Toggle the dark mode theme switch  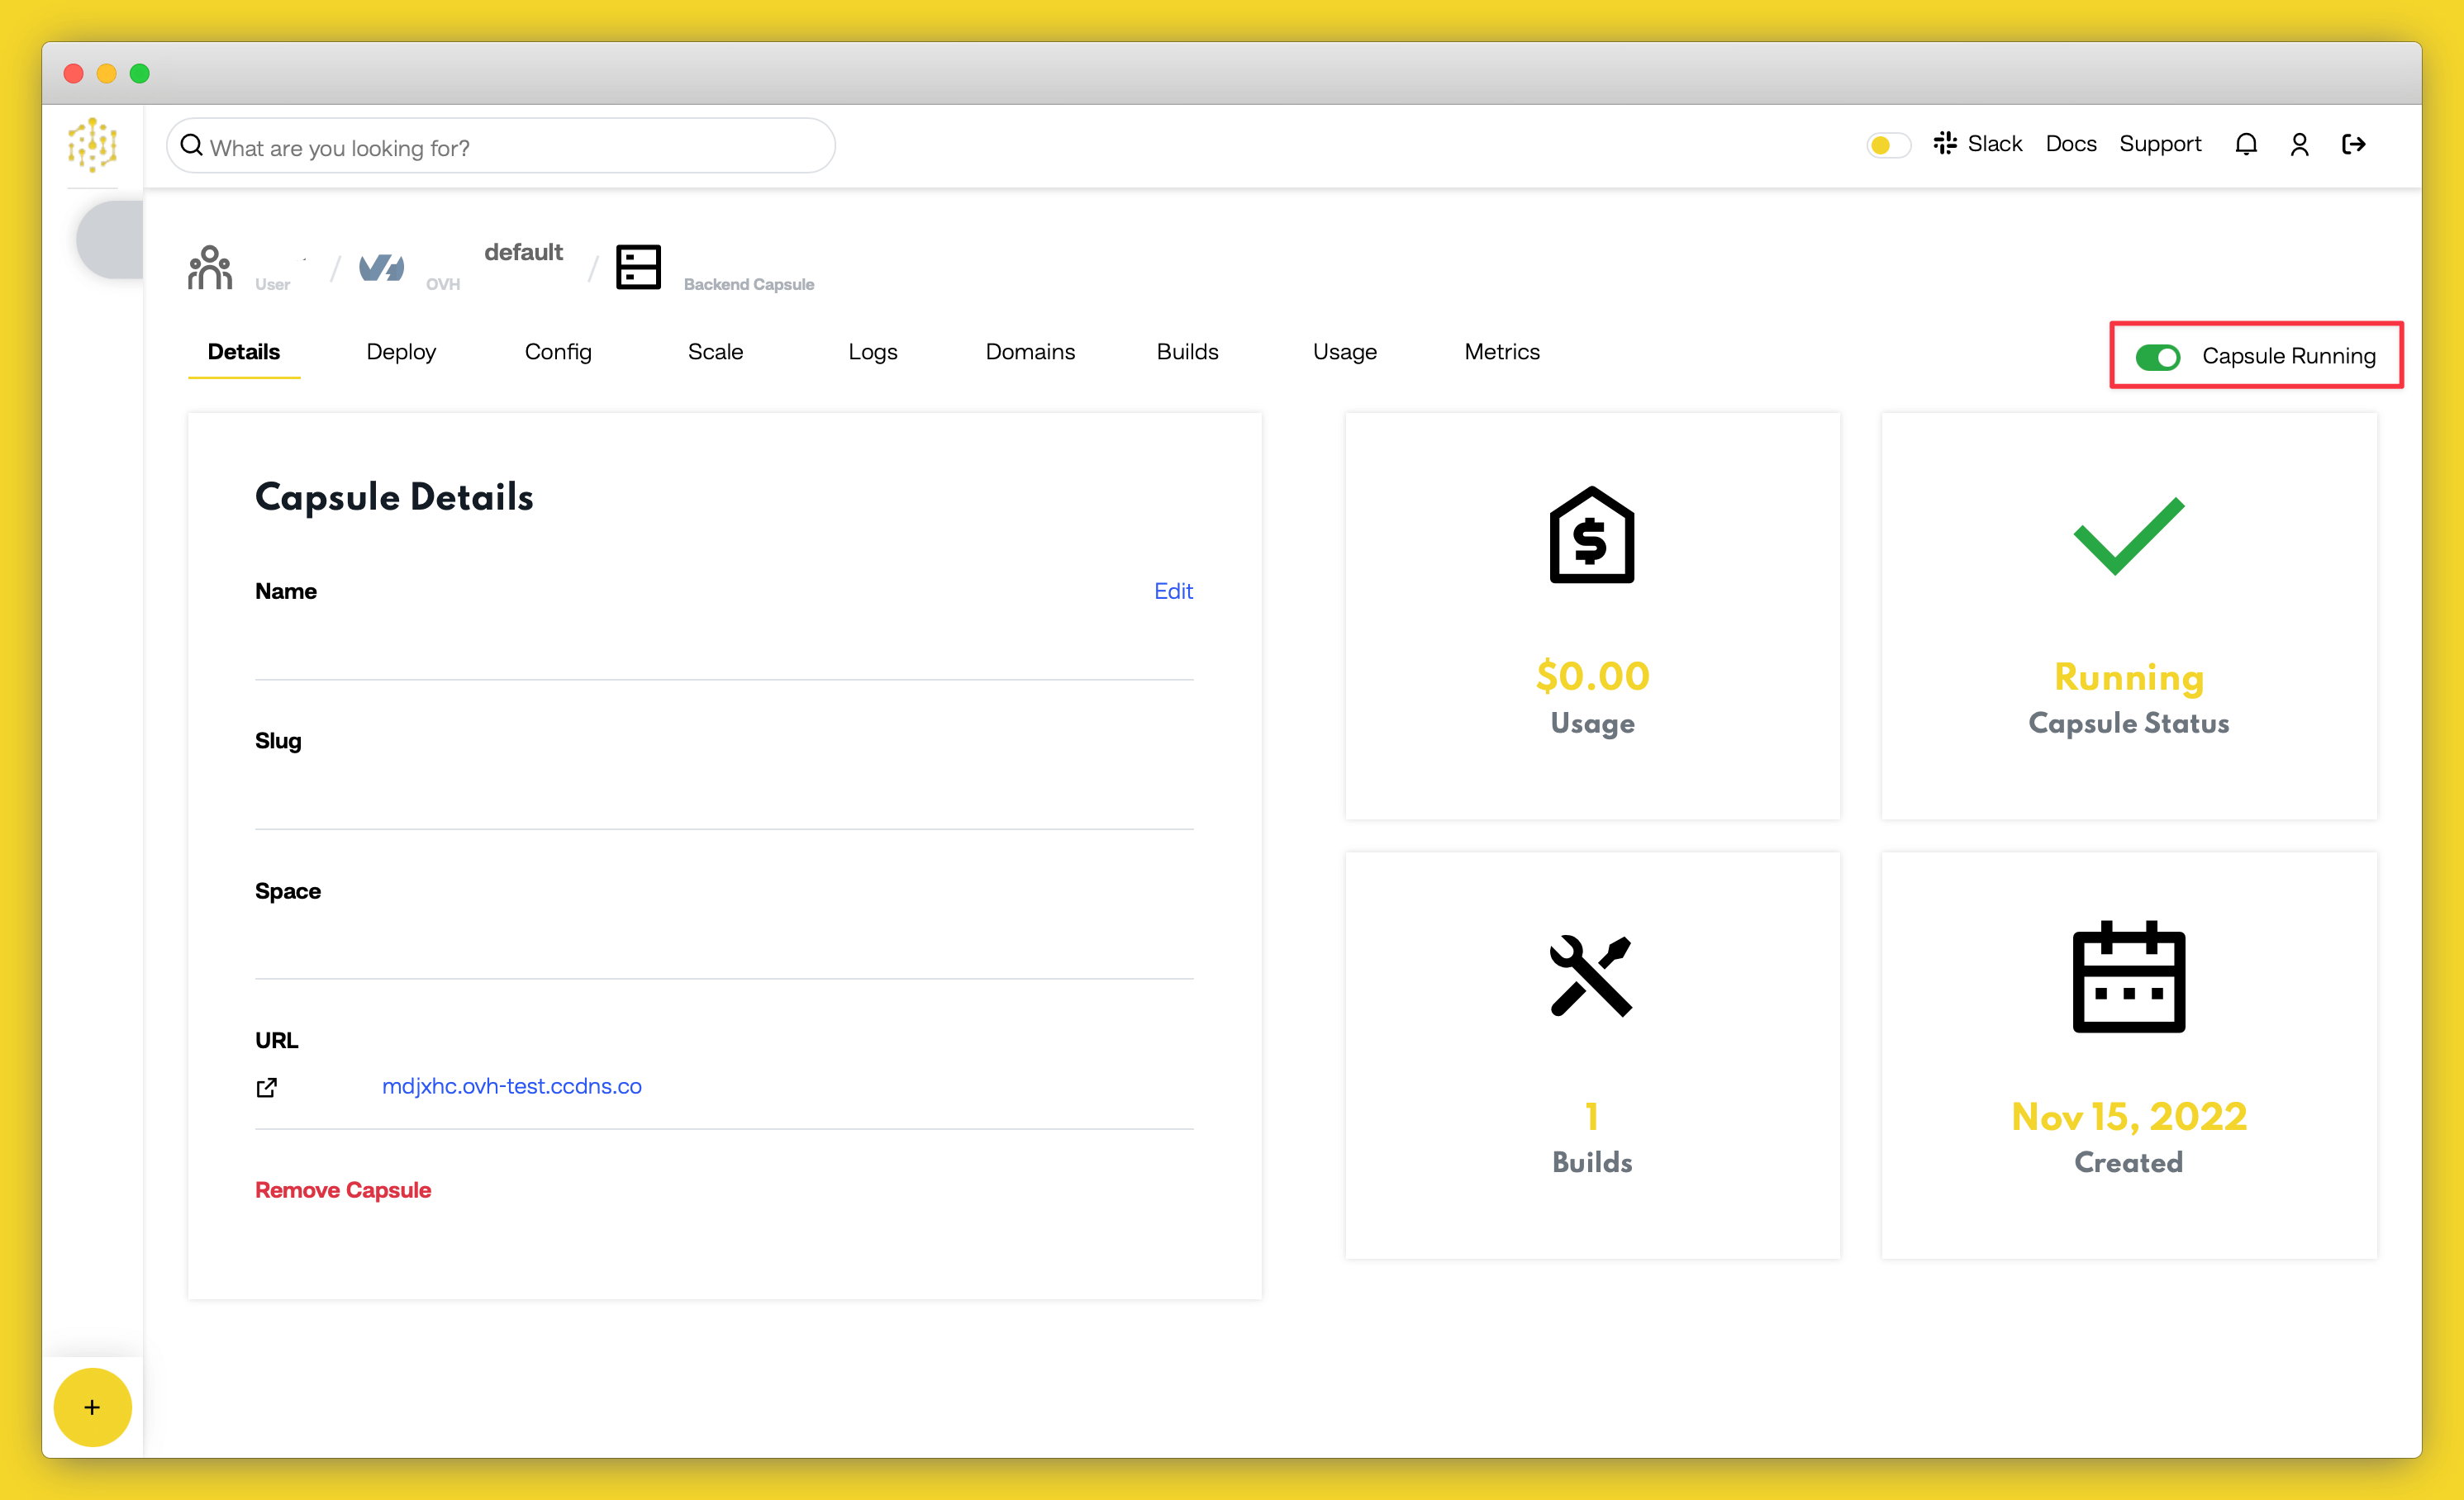1888,145
